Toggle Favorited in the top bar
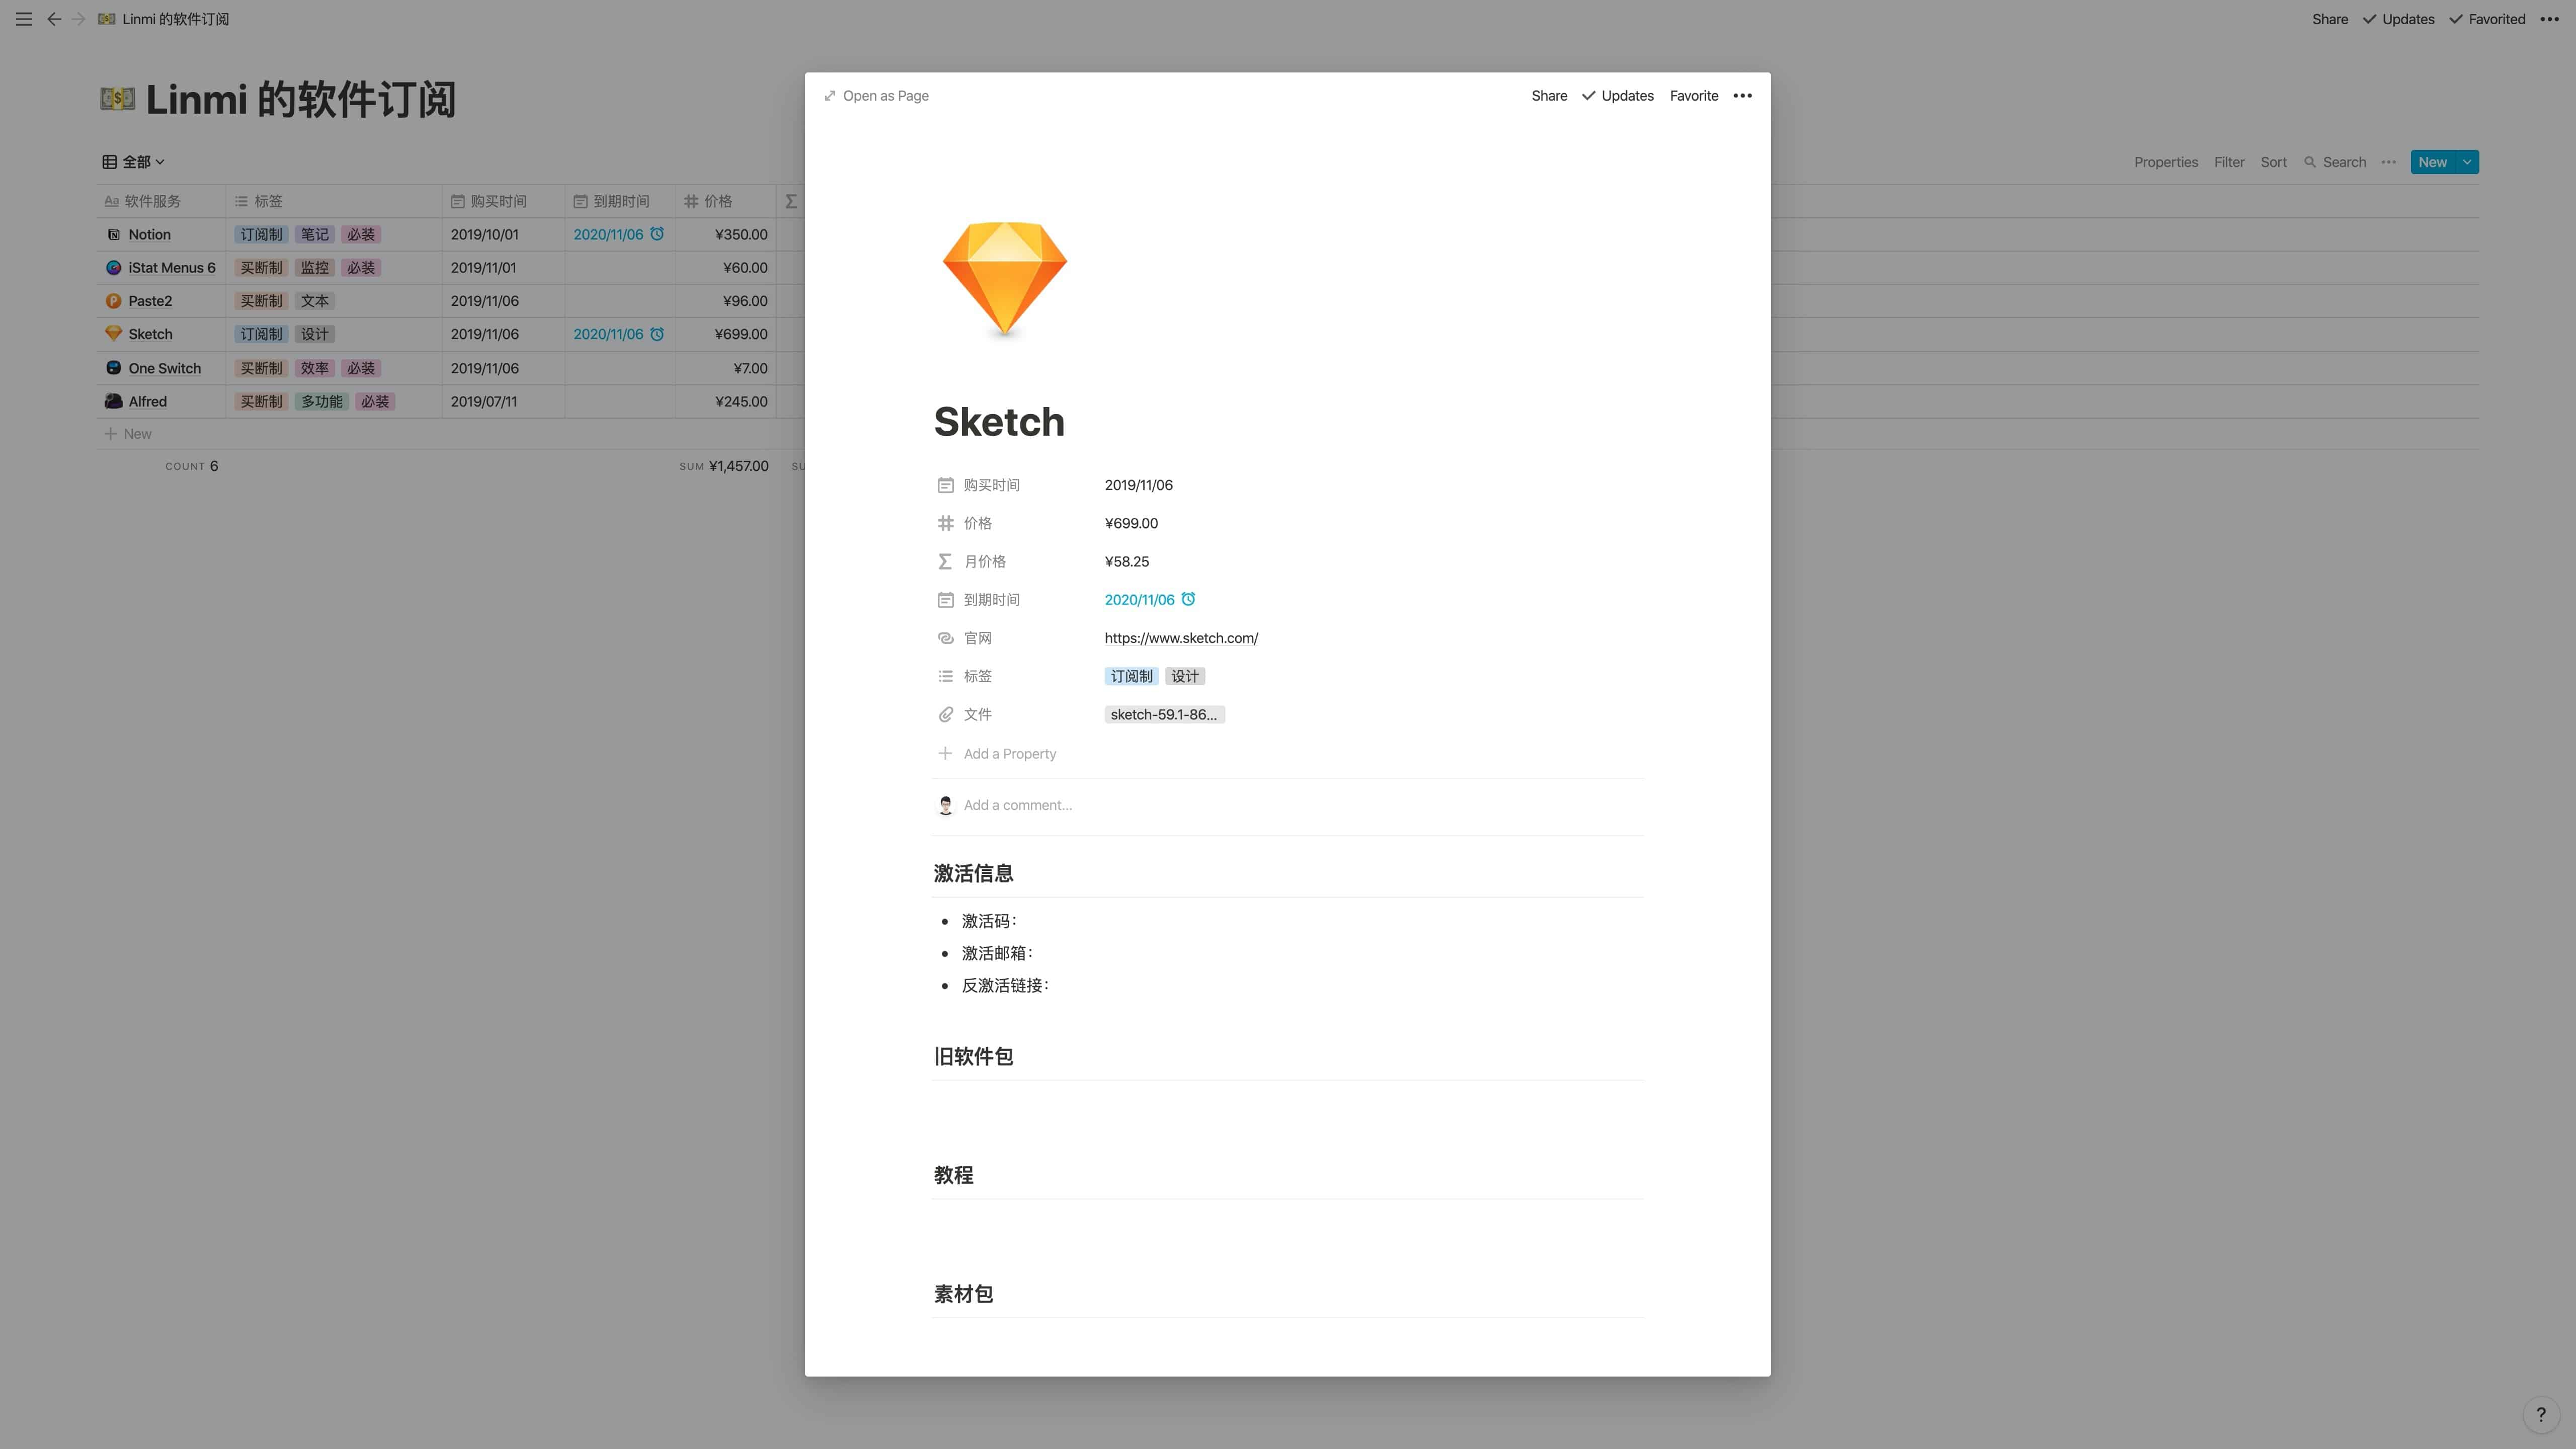The width and height of the screenshot is (2576, 1449). tap(2487, 19)
